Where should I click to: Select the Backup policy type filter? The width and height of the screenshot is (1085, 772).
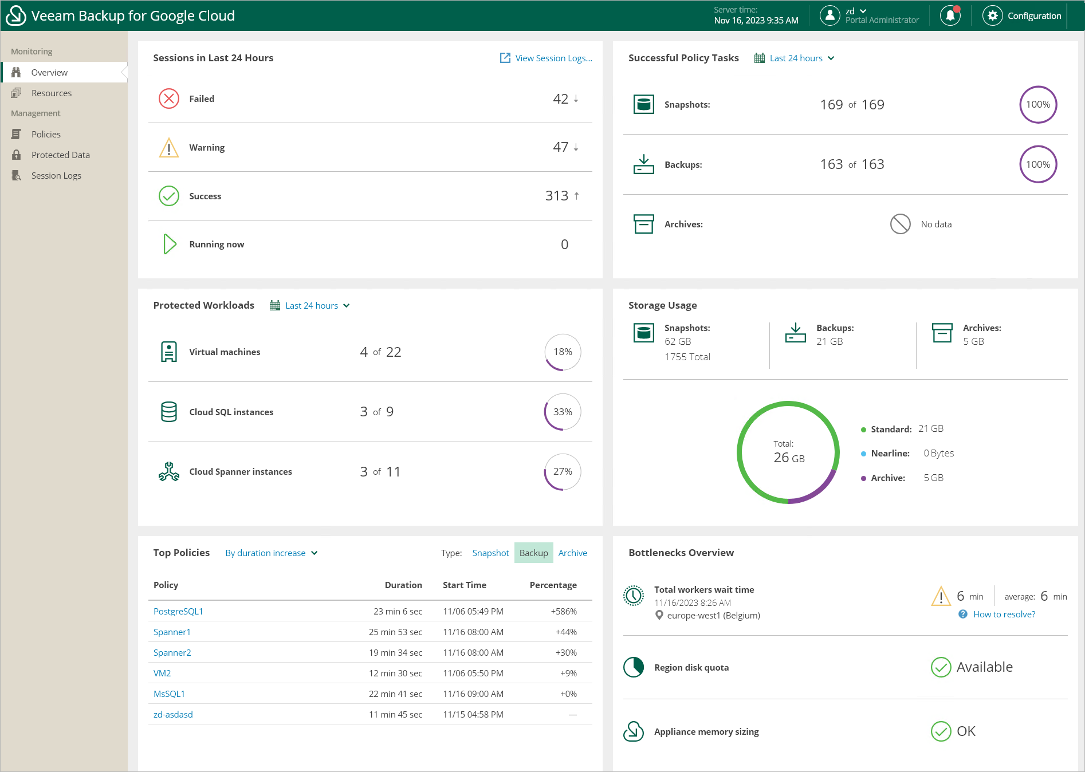tap(533, 553)
